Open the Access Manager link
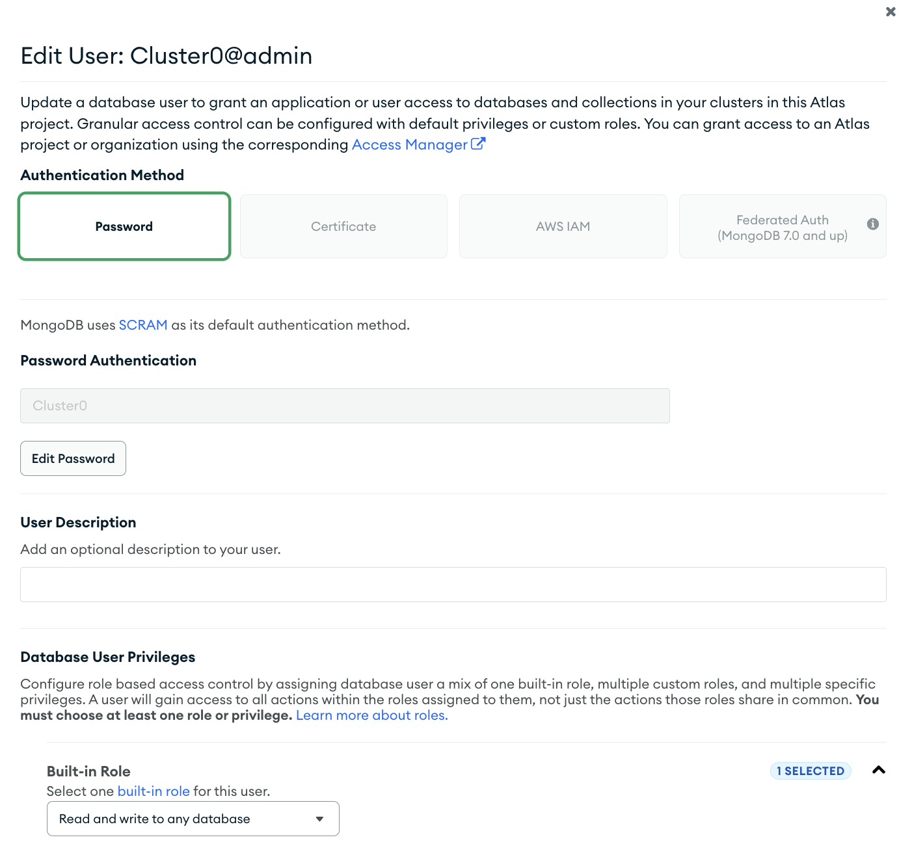The height and width of the screenshot is (857, 912). (x=410, y=144)
